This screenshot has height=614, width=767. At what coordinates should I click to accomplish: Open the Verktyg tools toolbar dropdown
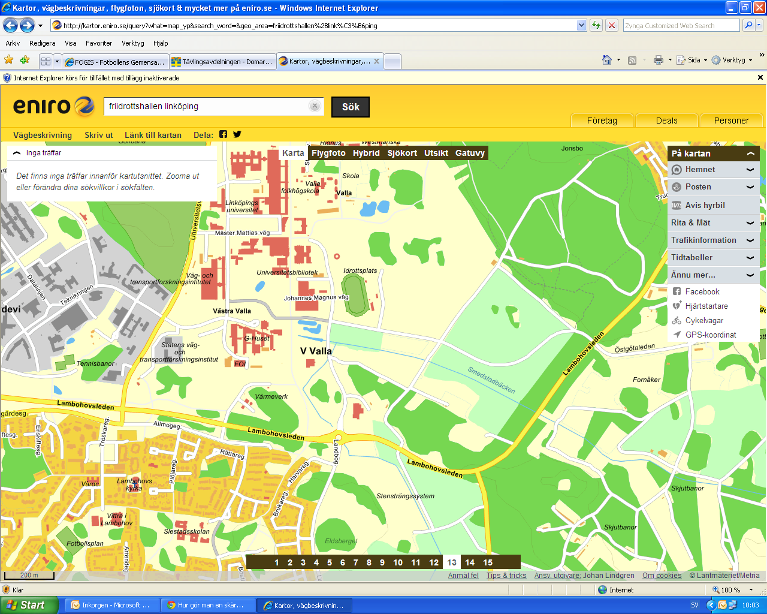(x=732, y=60)
